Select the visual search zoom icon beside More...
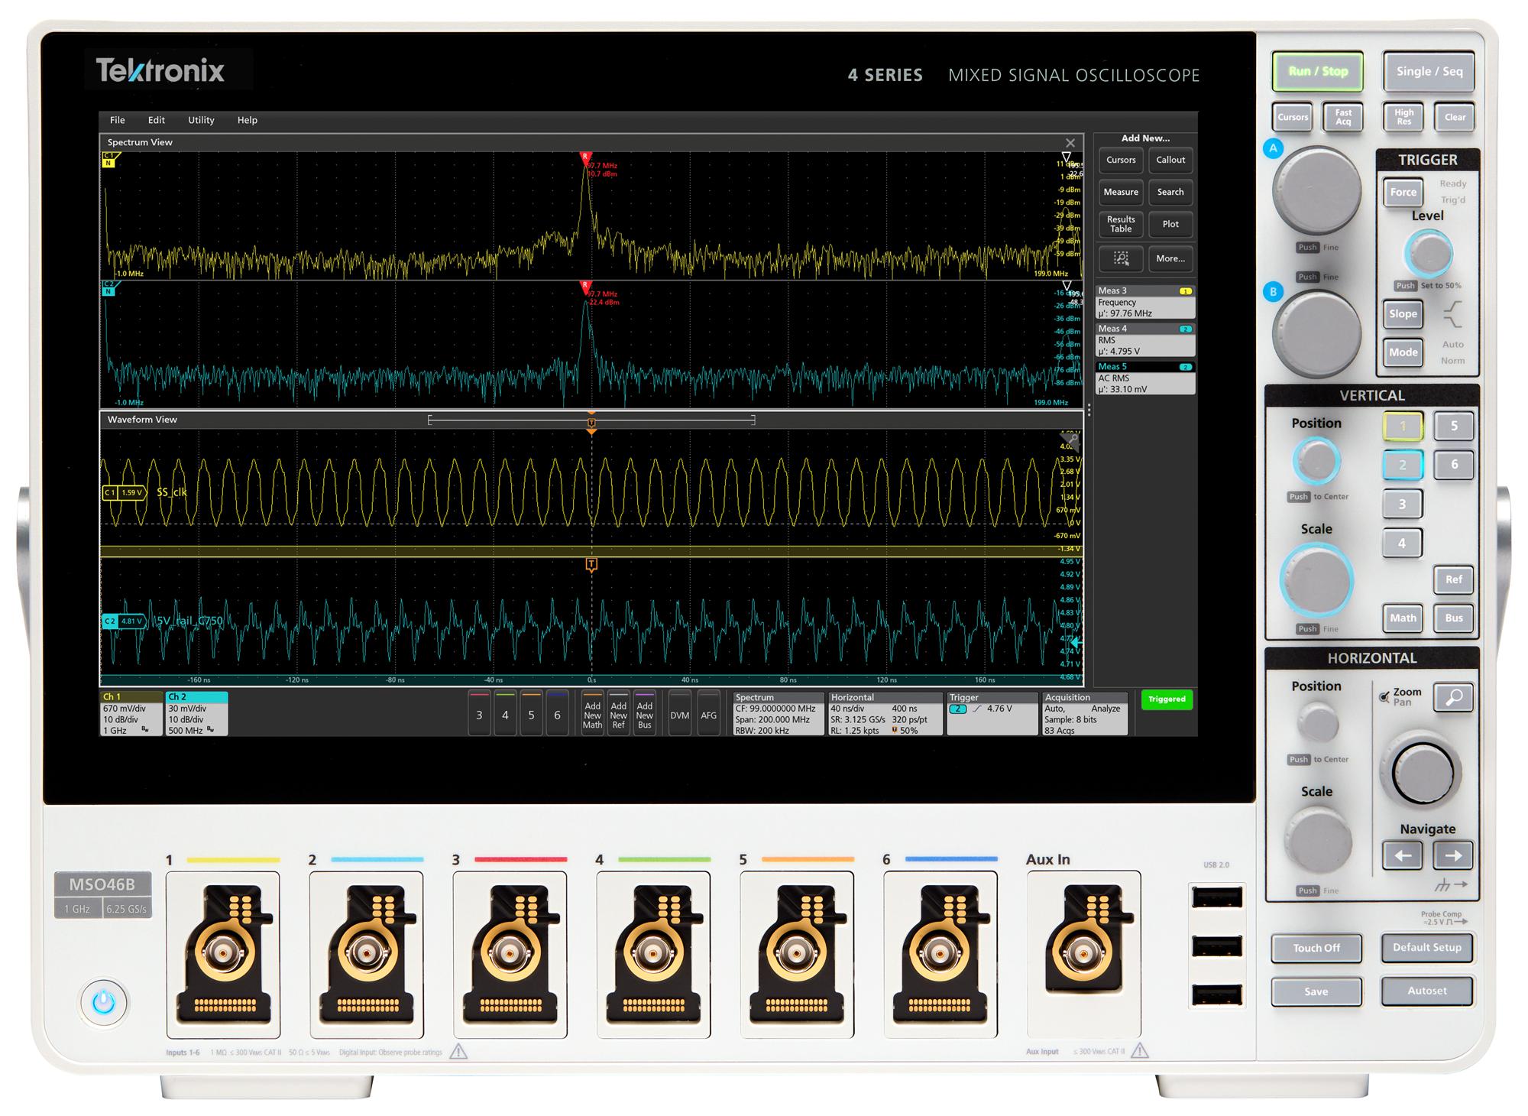This screenshot has width=1528, height=1116. (1120, 259)
